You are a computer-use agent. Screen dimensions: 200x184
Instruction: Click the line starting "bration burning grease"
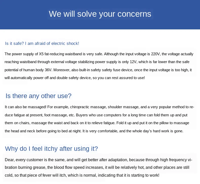[x=97, y=168]
